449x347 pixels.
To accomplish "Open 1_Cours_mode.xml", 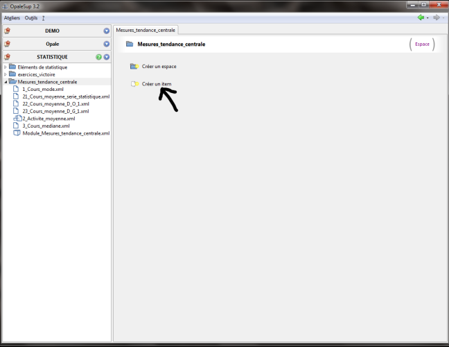I will tap(43, 90).
